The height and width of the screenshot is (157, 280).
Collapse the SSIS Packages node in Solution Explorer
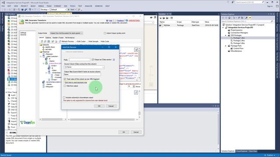click(x=226, y=35)
